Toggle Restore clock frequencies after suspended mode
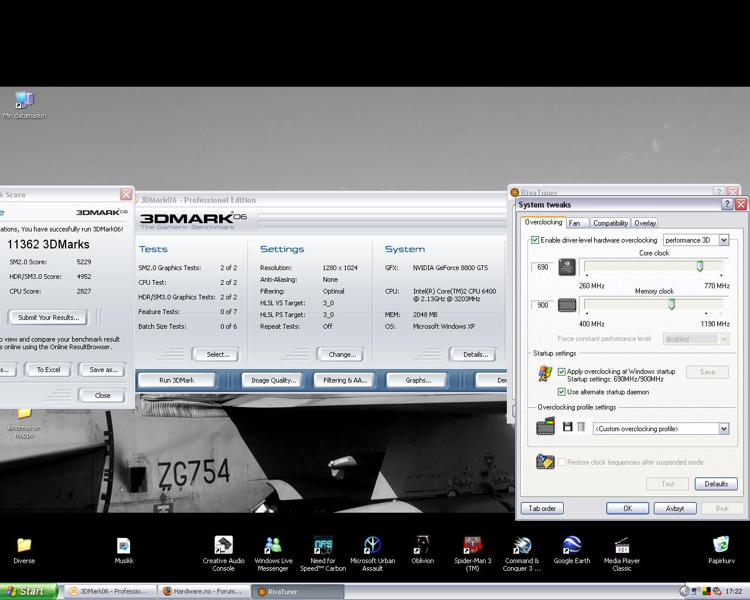The image size is (750, 600). (x=562, y=462)
